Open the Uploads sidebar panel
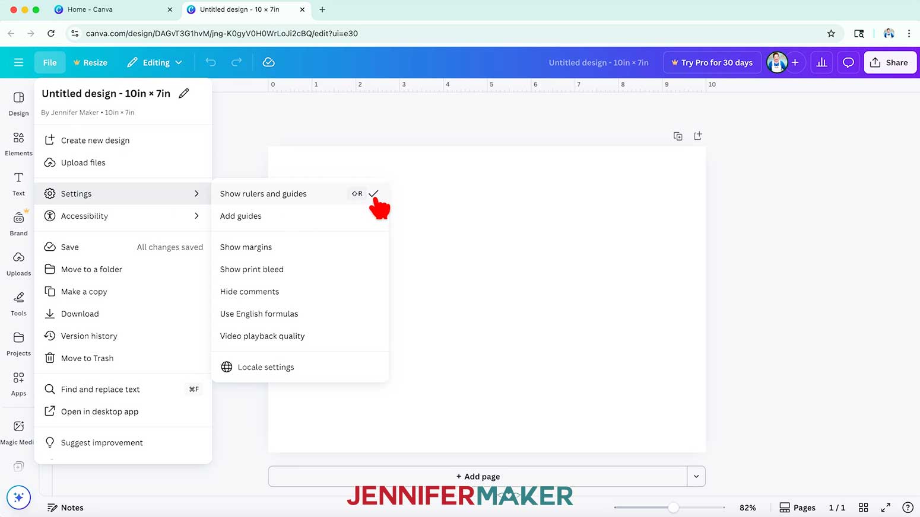This screenshot has height=517, width=920. 18,264
